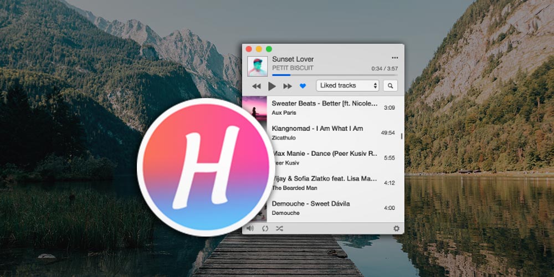Play Max Manie - Dance (Peer Kusiv Remix)
554x277 pixels.
click(325, 153)
